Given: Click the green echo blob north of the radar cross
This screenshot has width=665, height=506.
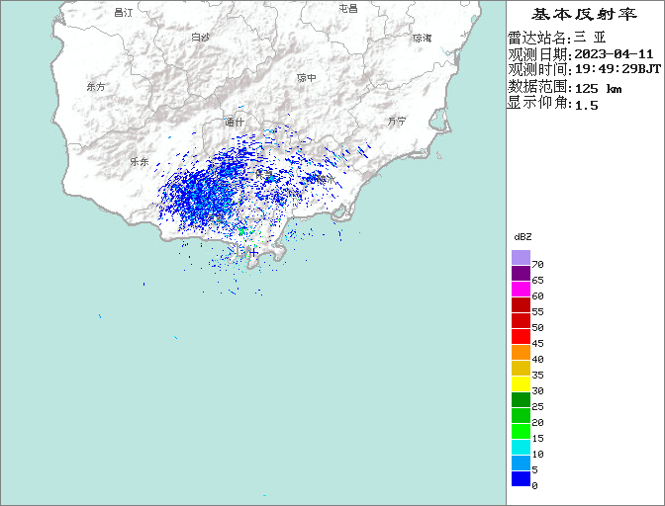Looking at the screenshot, I should [242, 231].
